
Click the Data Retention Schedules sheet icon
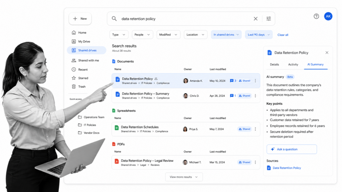pos(117,128)
